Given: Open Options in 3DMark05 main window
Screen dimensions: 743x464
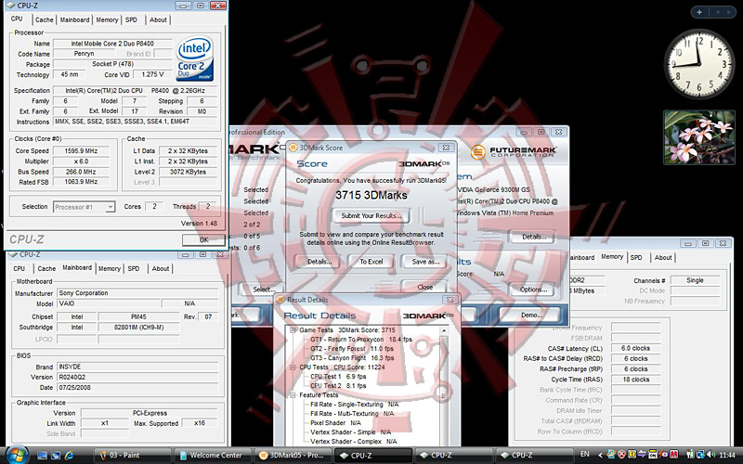Looking at the screenshot, I should pos(533,290).
